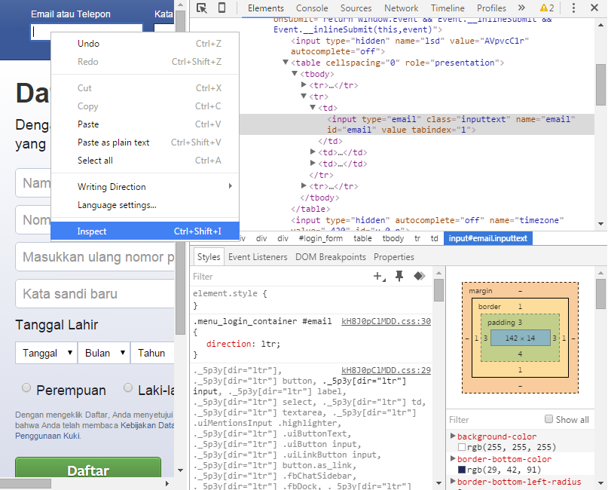The width and height of the screenshot is (608, 490).
Task: Close the DevTools panel
Action: click(x=594, y=8)
